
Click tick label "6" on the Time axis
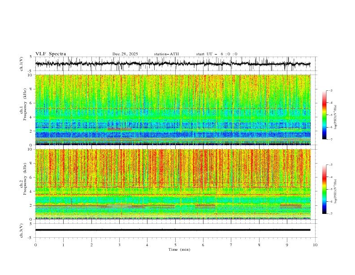pos(203,245)
